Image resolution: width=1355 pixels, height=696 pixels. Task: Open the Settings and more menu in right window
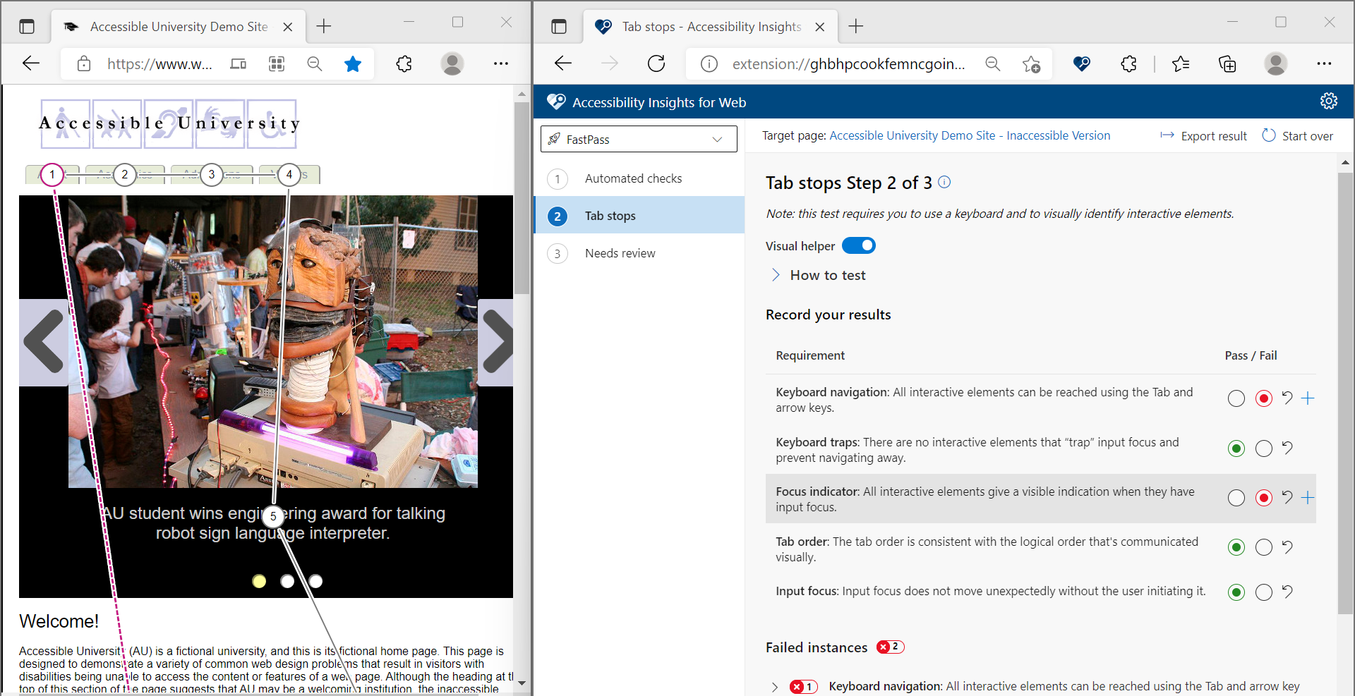pos(1324,64)
